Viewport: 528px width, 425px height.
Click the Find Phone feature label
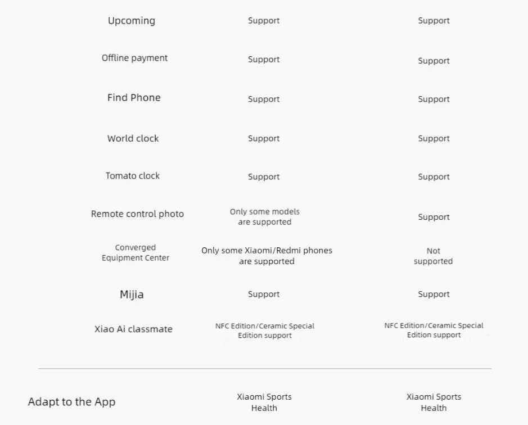pos(134,98)
